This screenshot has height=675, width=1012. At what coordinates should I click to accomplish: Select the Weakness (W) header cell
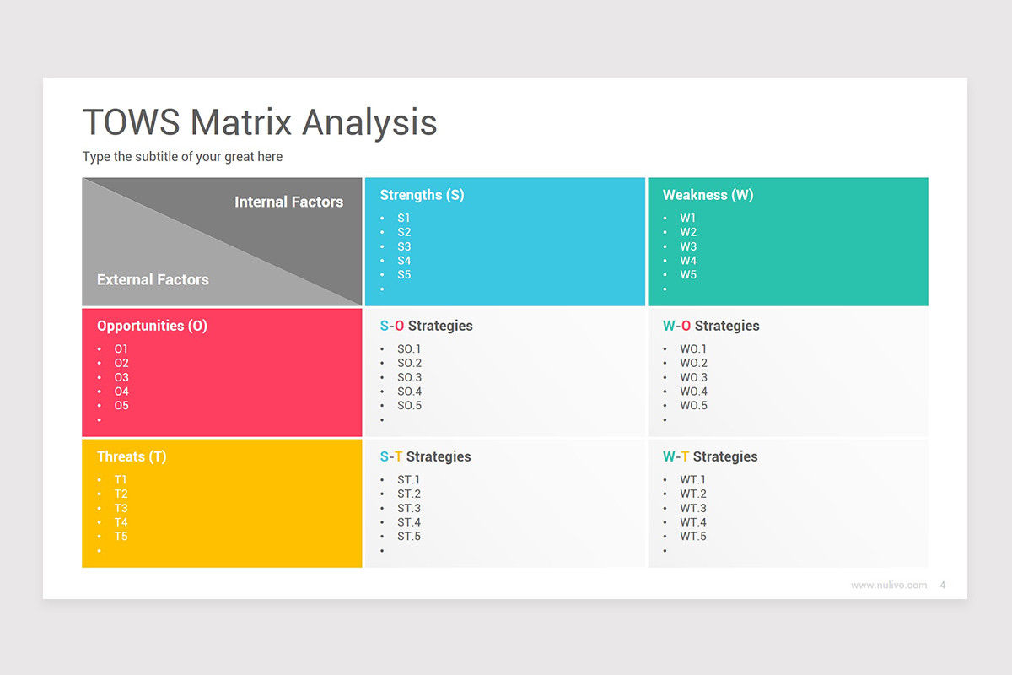coord(708,195)
